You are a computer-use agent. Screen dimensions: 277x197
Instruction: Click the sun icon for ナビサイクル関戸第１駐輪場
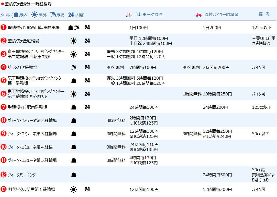(74, 189)
